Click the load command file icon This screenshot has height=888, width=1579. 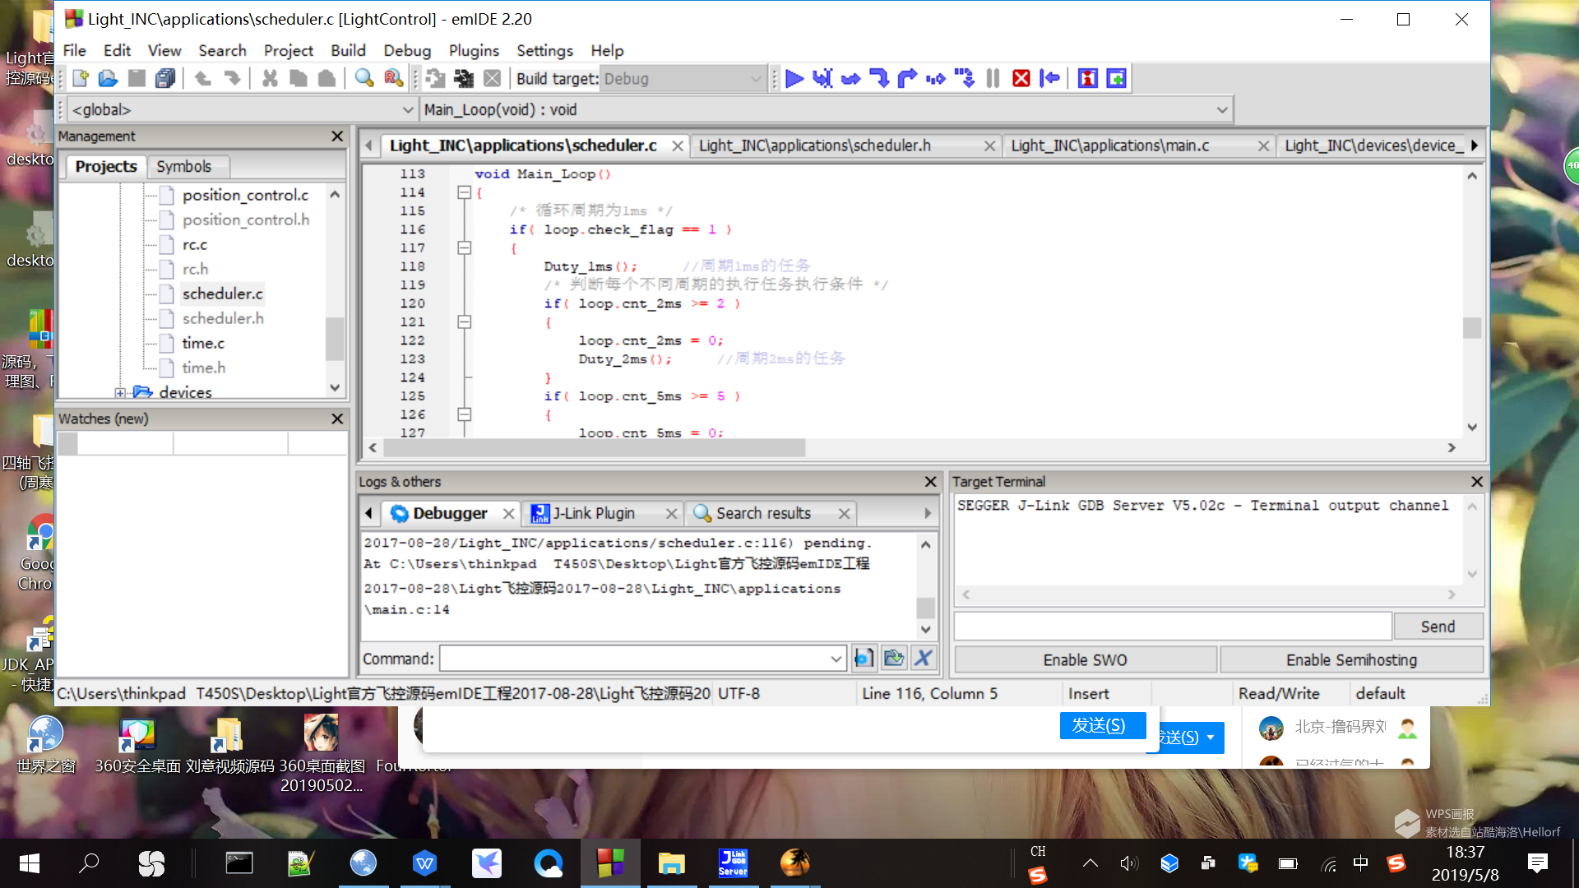click(x=893, y=658)
